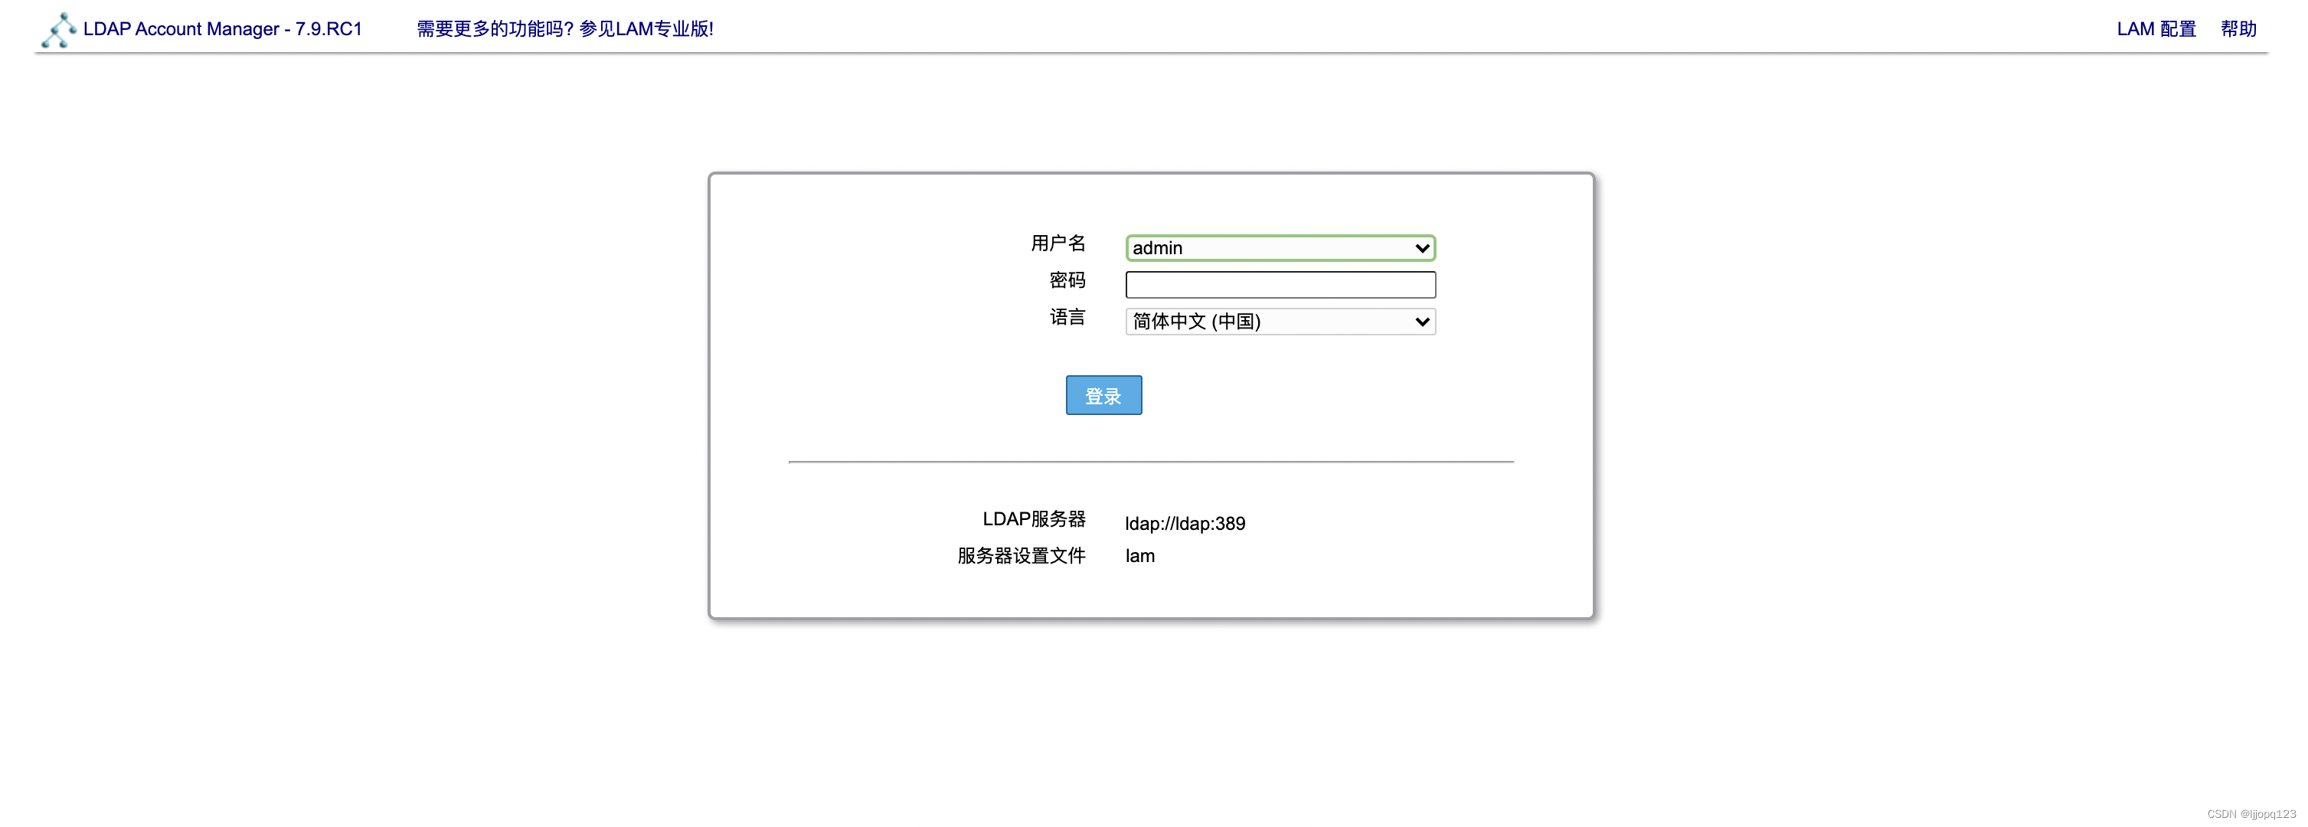2308x827 pixels.
Task: Select the server profile name 'lam'
Action: (1139, 555)
